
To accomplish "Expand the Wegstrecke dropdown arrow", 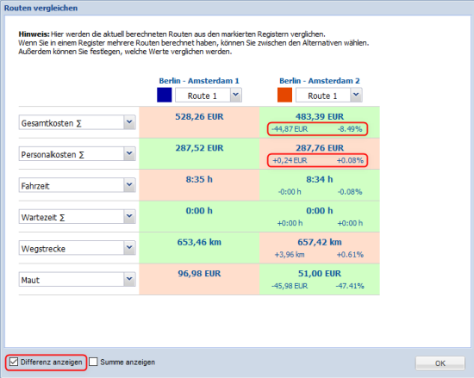I will point(129,248).
